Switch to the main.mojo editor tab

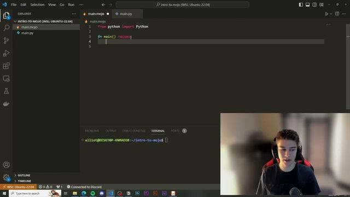click(96, 14)
